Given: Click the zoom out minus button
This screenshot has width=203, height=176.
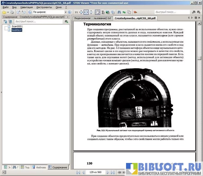Looking at the screenshot, I should [x=30, y=12].
